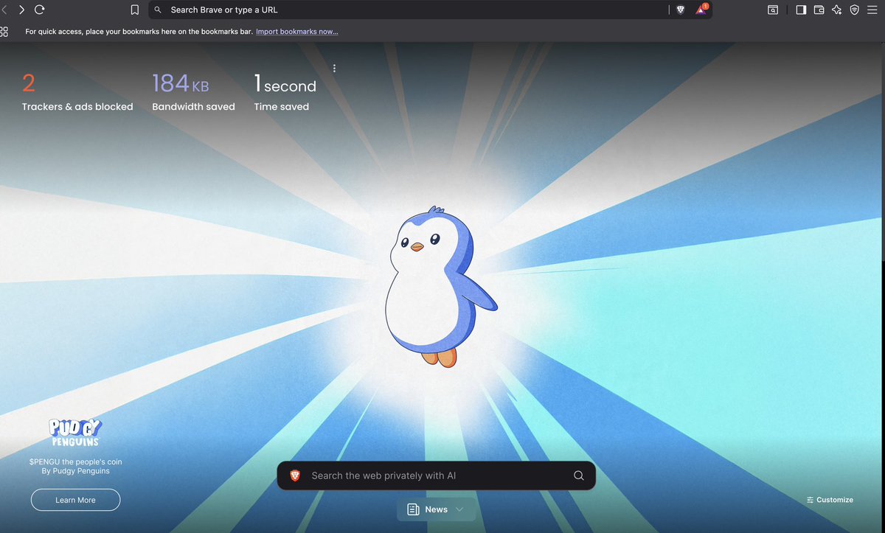Follow the Import bookmarks now link

[297, 32]
